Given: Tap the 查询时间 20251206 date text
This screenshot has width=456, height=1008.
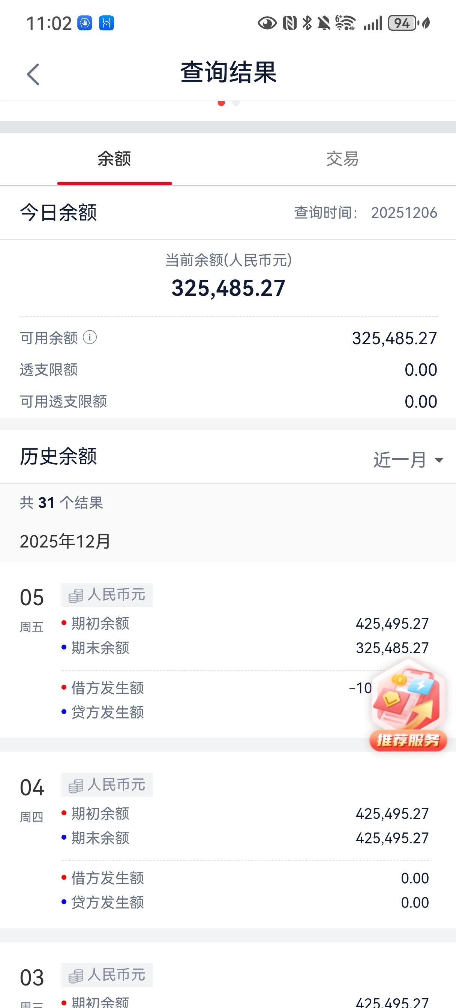Looking at the screenshot, I should pos(404,213).
